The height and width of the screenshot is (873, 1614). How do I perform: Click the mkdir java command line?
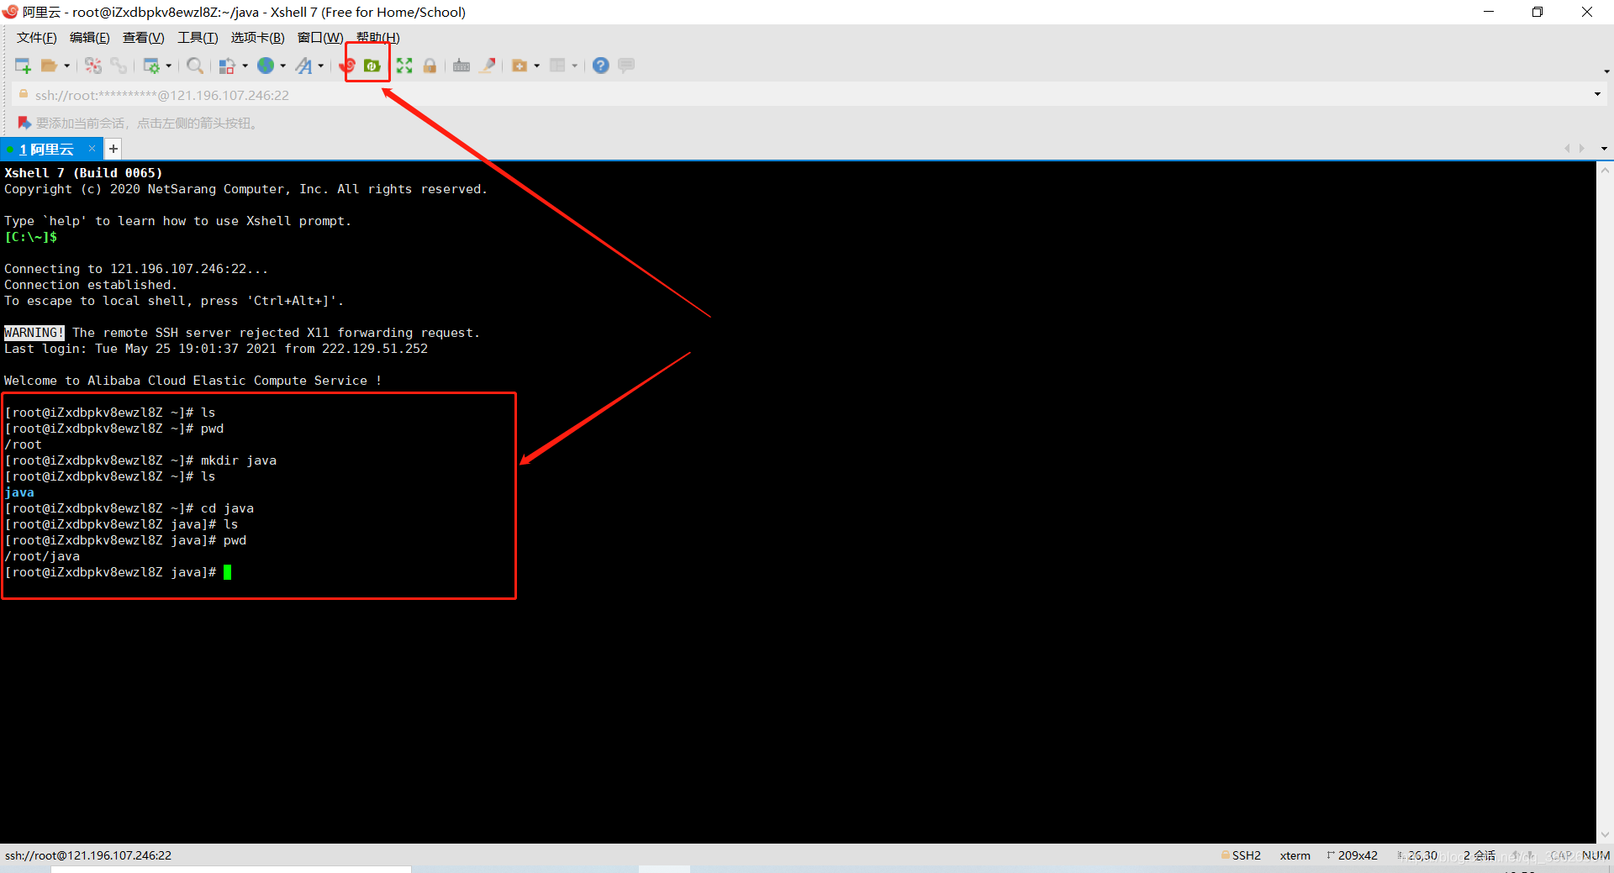[140, 460]
